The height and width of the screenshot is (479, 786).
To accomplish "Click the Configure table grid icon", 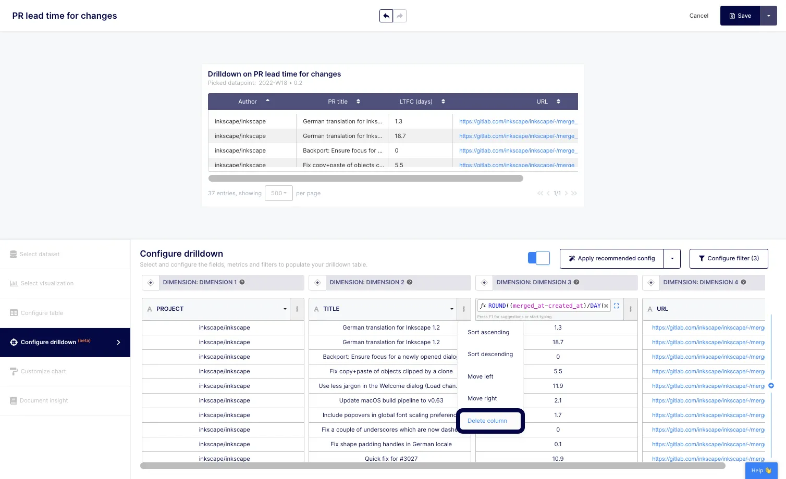I will 13,313.
